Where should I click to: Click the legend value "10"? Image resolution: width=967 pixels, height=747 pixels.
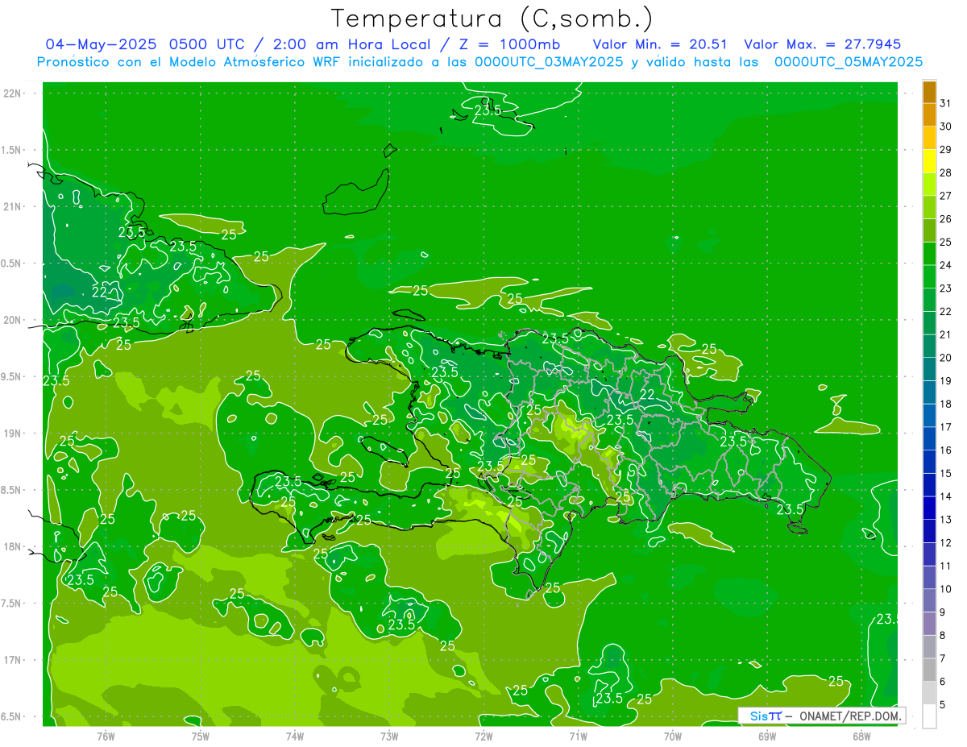(946, 589)
